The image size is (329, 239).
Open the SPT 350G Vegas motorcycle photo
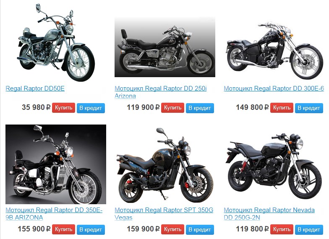click(165, 165)
